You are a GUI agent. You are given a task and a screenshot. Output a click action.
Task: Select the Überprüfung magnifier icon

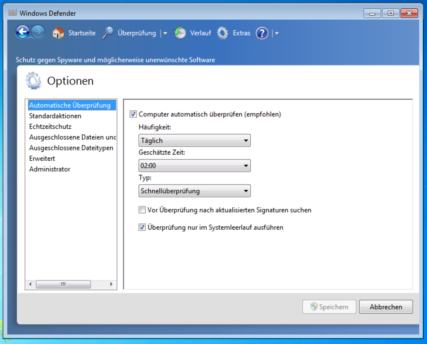[108, 33]
